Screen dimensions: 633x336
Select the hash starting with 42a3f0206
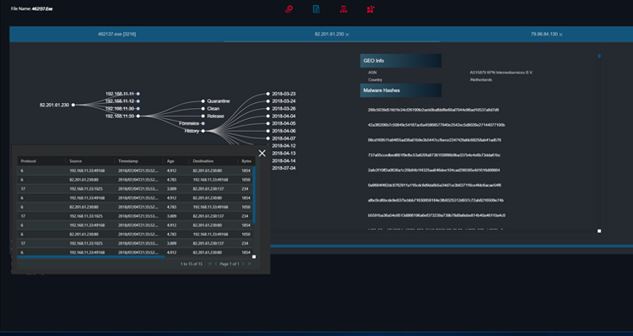pos(436,125)
